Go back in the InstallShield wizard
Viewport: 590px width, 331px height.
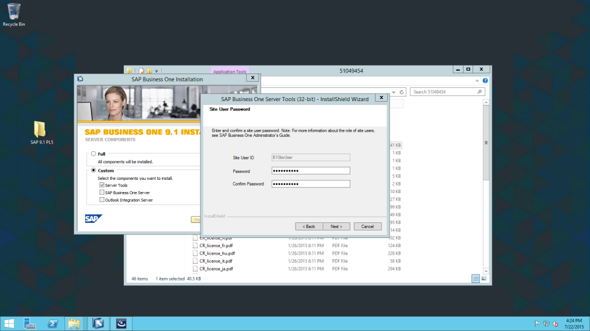309,226
